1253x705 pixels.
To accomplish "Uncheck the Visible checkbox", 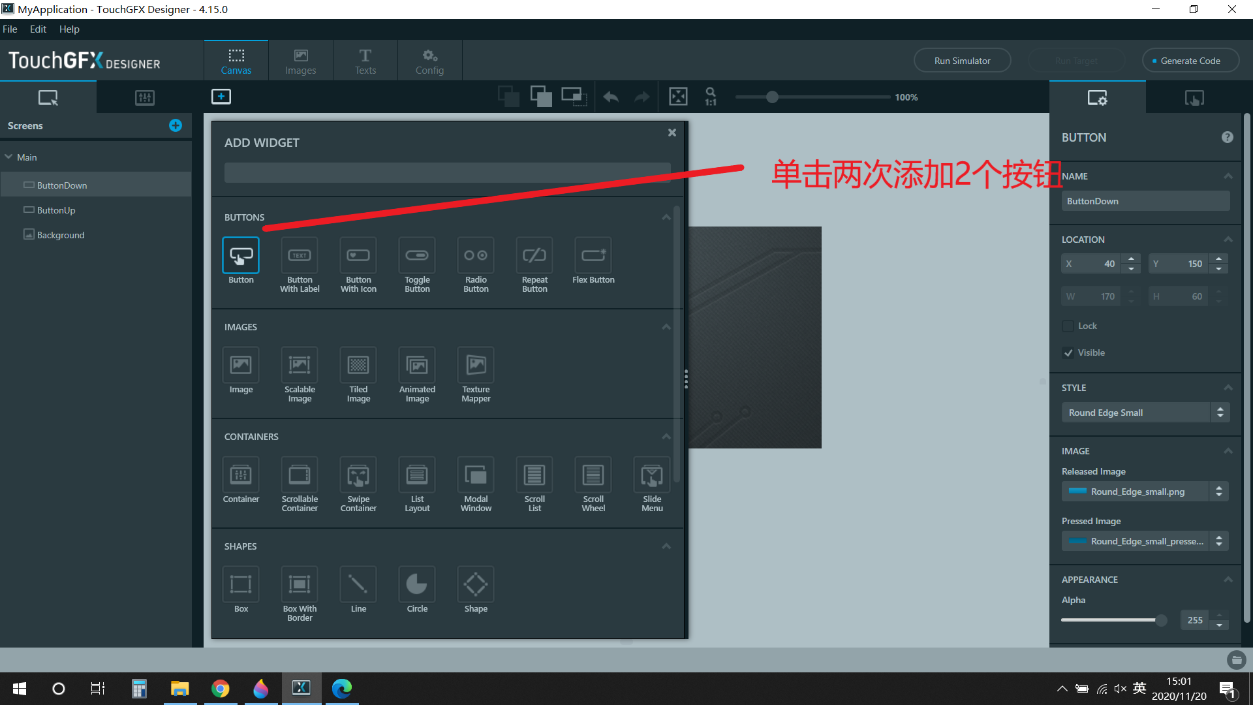I will point(1068,352).
